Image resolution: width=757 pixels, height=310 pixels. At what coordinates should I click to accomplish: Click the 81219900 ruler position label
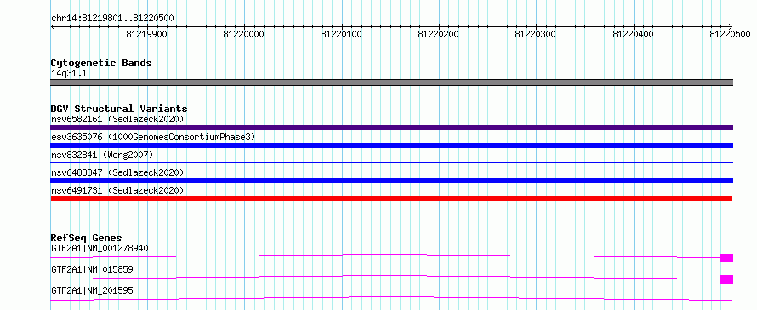point(147,34)
